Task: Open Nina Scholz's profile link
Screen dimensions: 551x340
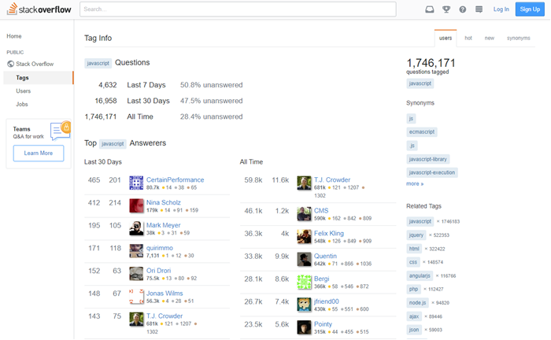Action: (164, 203)
